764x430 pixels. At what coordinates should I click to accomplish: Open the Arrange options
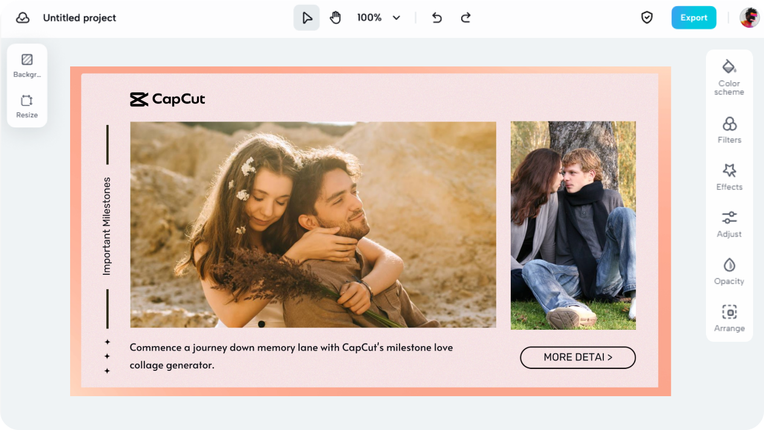click(x=729, y=318)
